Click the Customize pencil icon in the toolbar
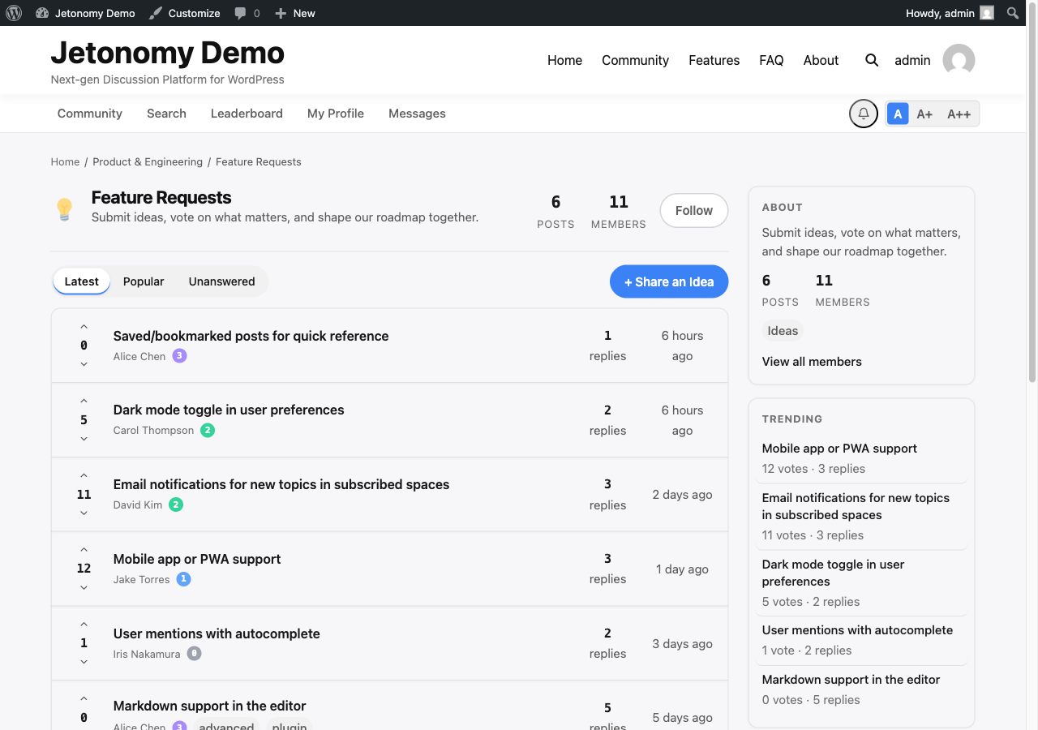This screenshot has width=1038, height=730. click(x=156, y=12)
